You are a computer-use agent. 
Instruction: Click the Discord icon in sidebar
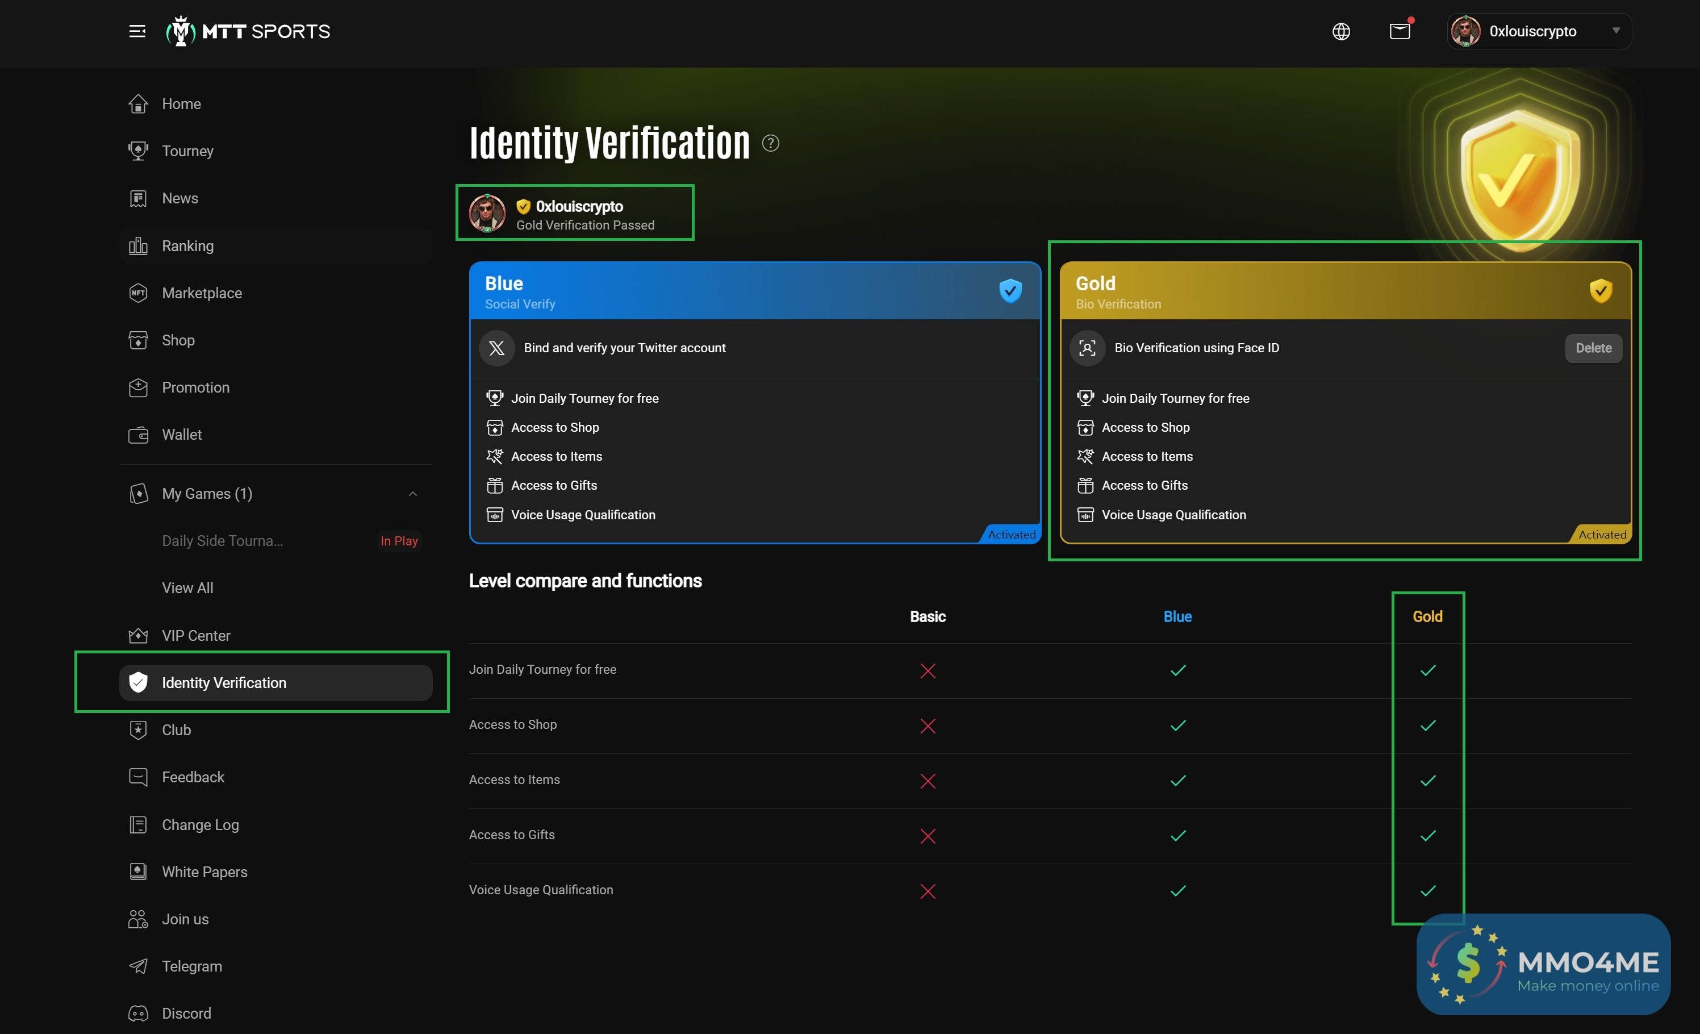(x=138, y=1014)
